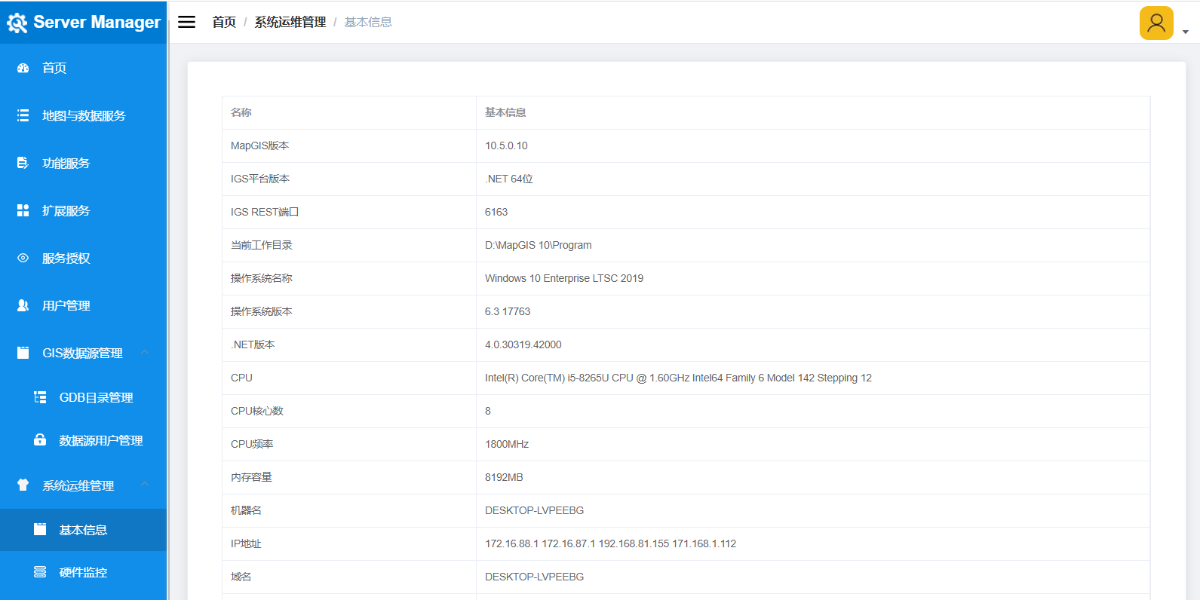The width and height of the screenshot is (1200, 600).
Task: Open the 地图与数据服务 menu item
Action: coord(83,115)
